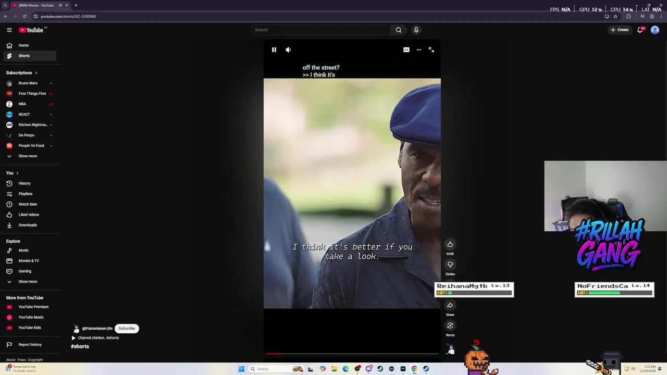Select Shorts in sidebar

point(30,56)
